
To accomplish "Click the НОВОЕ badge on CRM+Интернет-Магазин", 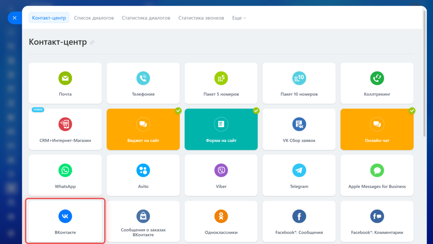I will pos(38,110).
